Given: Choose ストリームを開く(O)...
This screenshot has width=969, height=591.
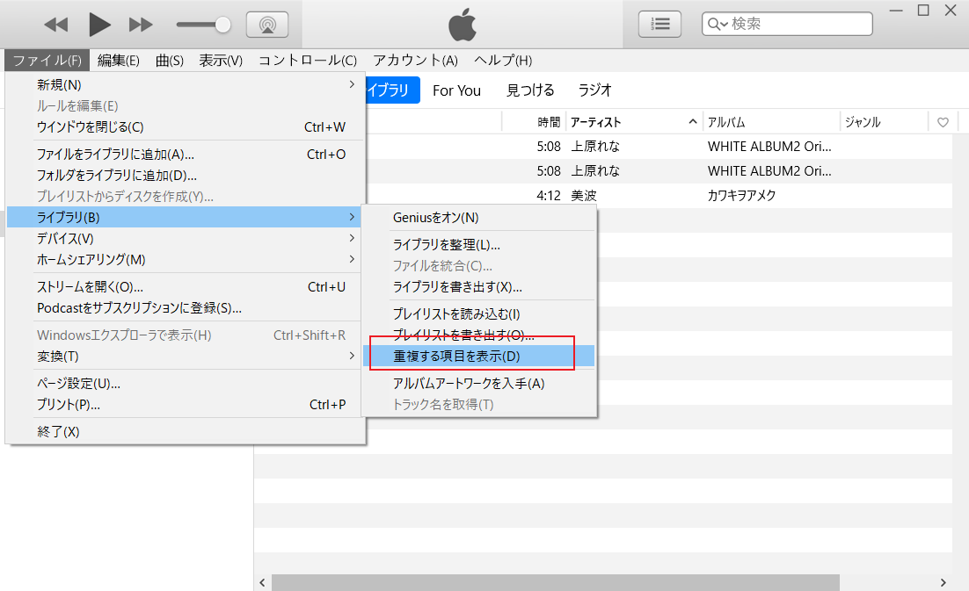Looking at the screenshot, I should point(184,287).
